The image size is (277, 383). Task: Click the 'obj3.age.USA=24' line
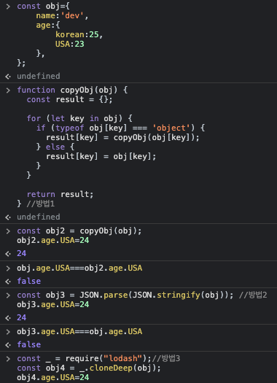click(x=53, y=304)
